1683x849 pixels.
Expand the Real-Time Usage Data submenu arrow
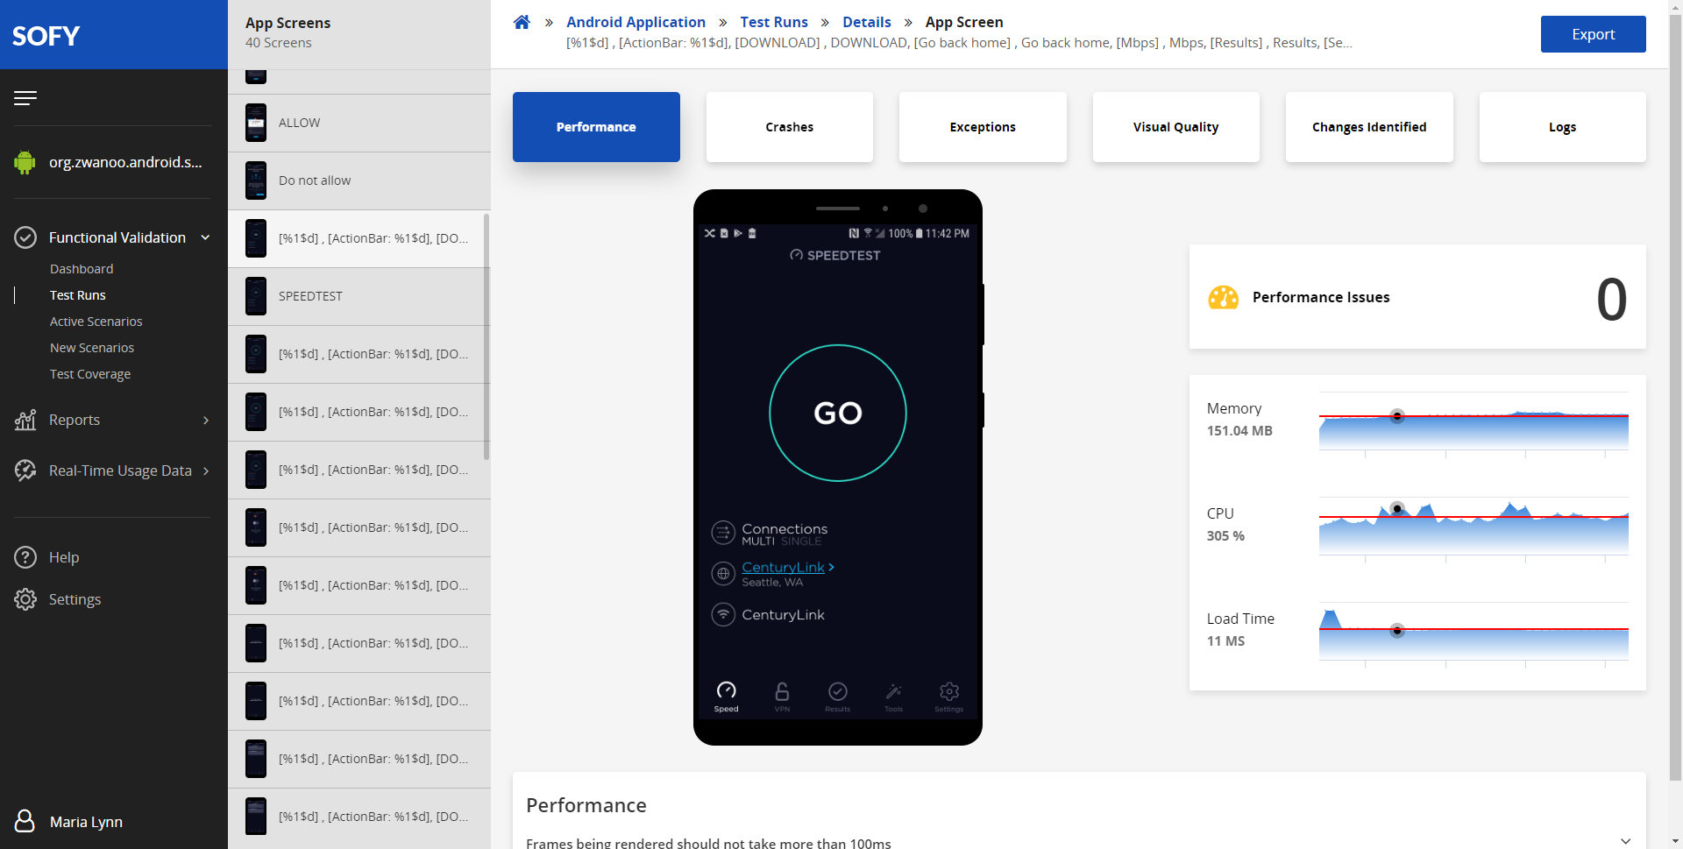pyautogui.click(x=206, y=471)
